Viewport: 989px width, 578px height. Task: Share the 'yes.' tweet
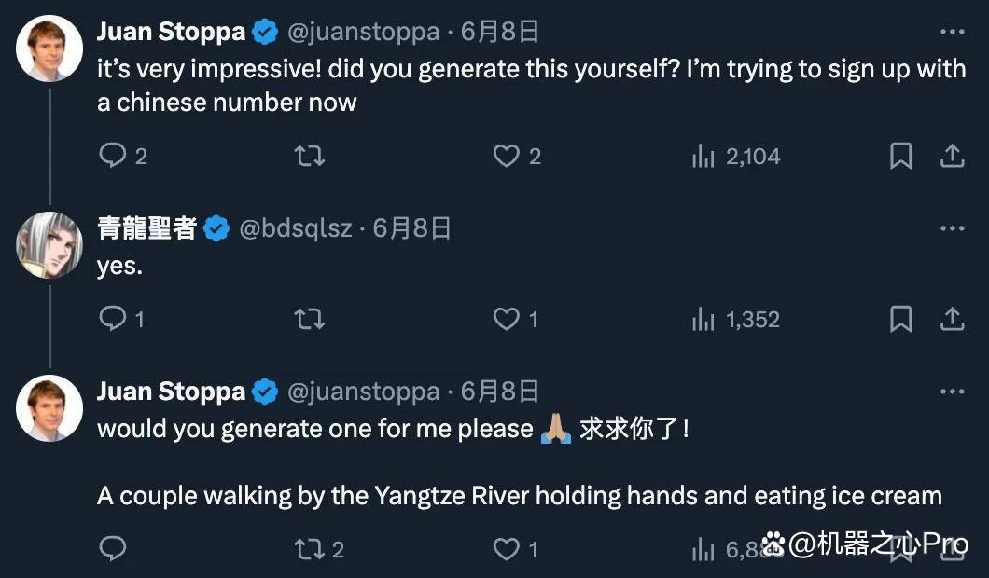[953, 319]
